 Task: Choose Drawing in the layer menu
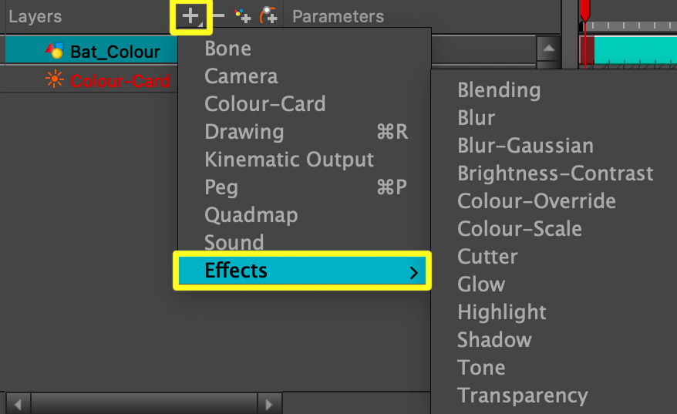tap(244, 132)
